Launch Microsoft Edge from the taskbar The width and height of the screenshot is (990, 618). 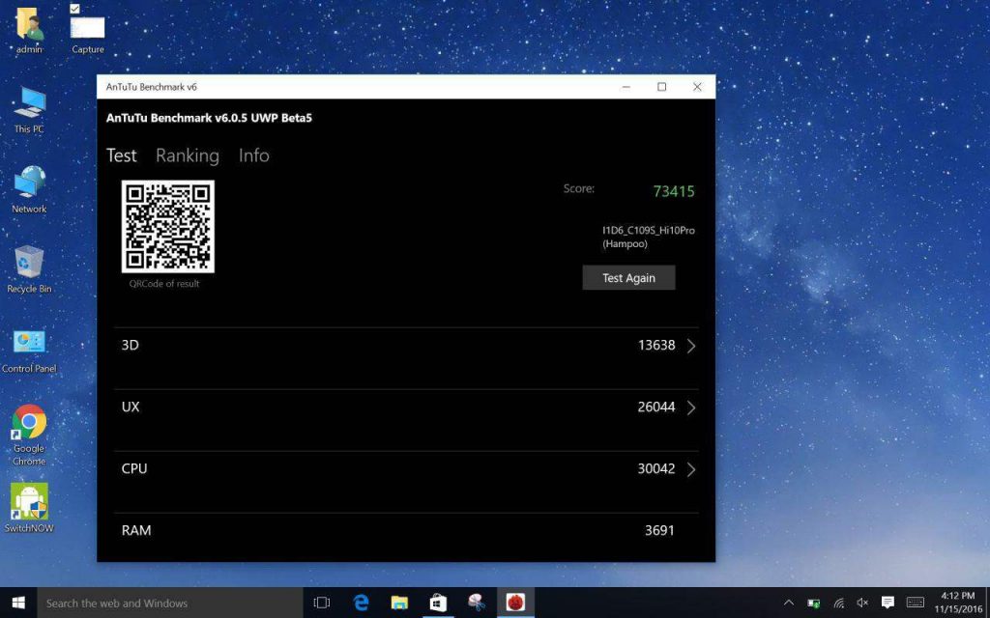(362, 603)
